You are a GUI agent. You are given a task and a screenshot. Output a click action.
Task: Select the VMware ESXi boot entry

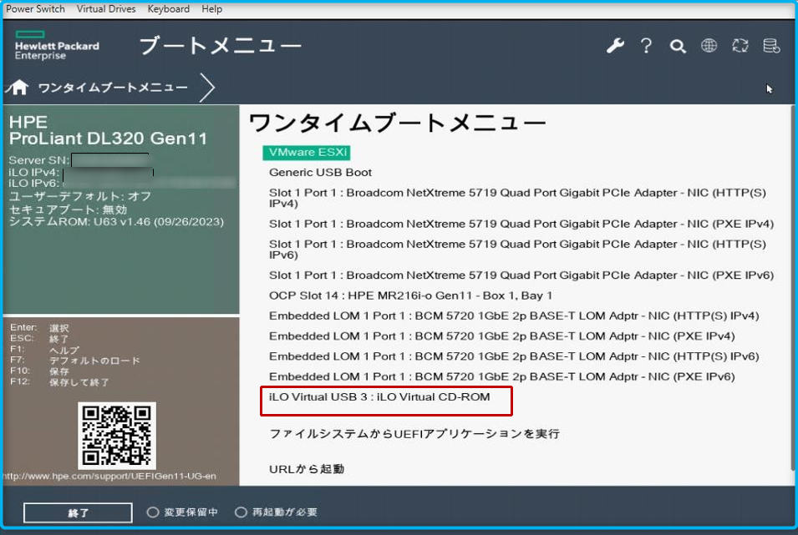307,153
